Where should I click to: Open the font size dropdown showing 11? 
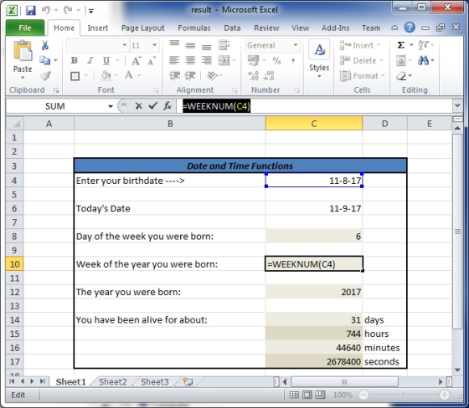click(x=154, y=45)
